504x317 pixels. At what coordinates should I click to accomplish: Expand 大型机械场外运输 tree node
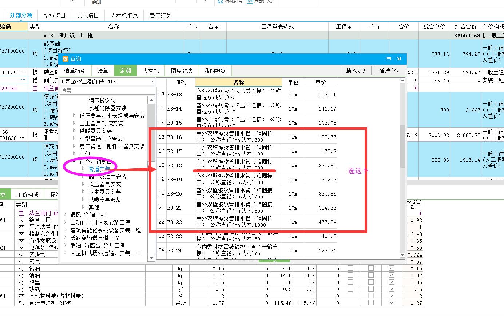pyautogui.click(x=65, y=253)
